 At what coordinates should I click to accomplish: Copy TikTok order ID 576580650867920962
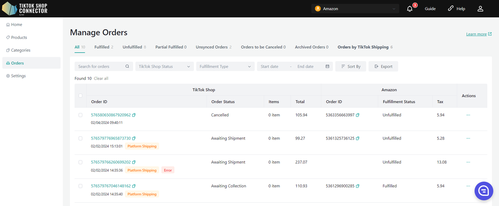click(134, 115)
